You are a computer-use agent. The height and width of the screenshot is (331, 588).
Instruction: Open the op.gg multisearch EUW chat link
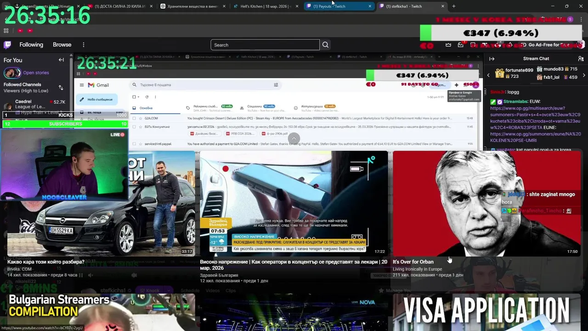pos(535,118)
